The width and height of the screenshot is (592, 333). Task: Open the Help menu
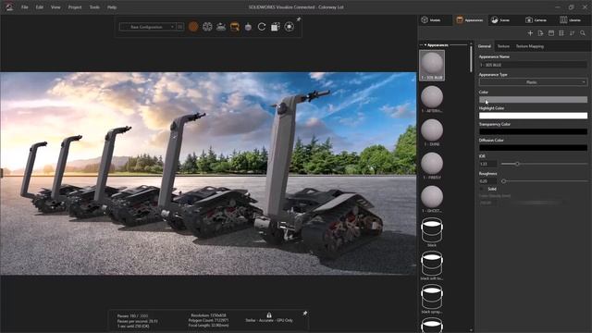(112, 7)
